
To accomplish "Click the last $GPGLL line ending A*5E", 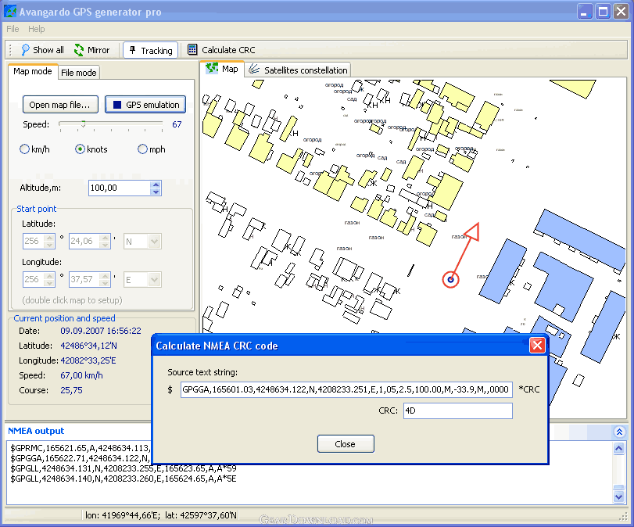I will click(124, 479).
